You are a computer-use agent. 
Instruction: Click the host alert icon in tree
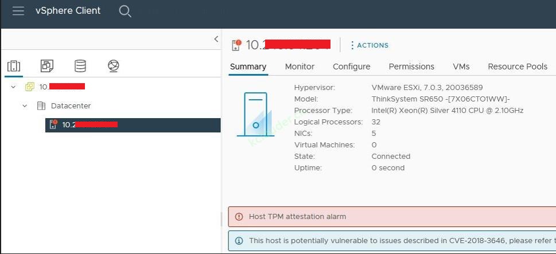coord(53,124)
